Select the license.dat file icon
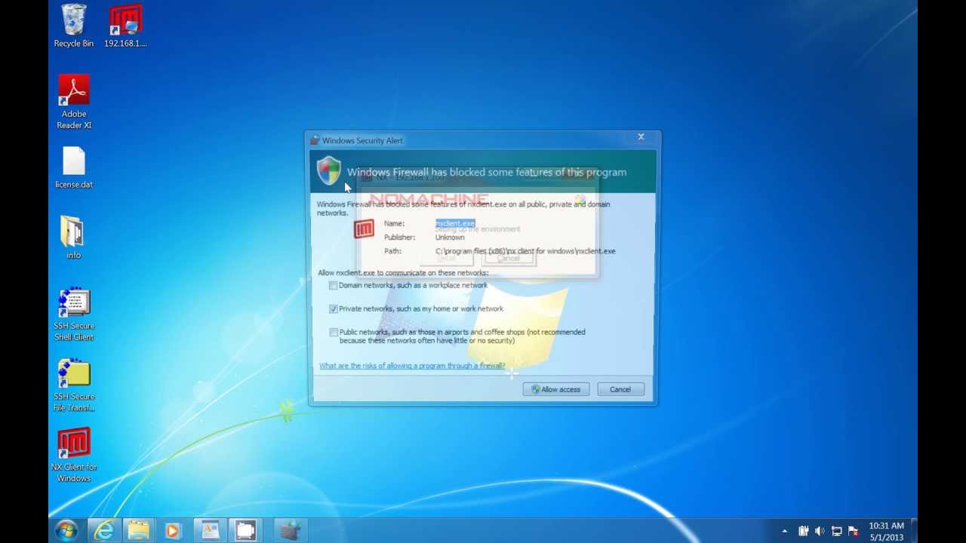966x543 pixels. [x=74, y=167]
